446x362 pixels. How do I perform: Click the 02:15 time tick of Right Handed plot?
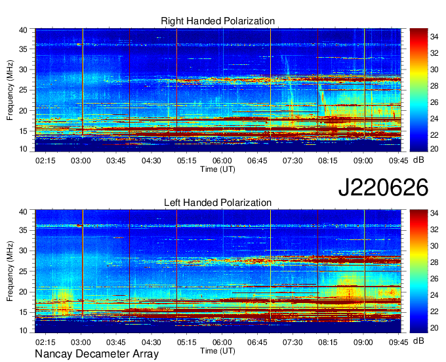click(x=45, y=161)
